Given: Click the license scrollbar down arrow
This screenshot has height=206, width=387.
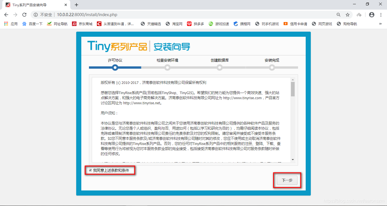Looking at the screenshot, I should coord(293,160).
